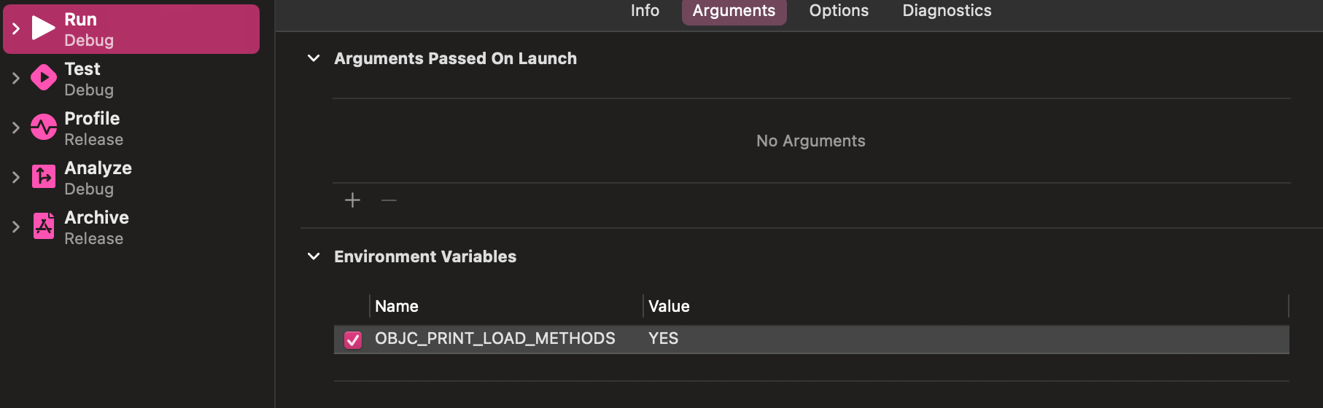Viewport: 1323px width, 408px height.
Task: Click the No Arguments placeholder text
Action: [811, 141]
